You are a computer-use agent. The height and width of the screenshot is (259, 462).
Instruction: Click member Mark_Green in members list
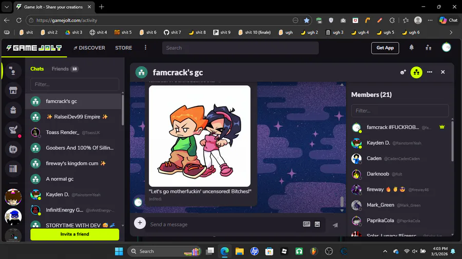point(399,205)
